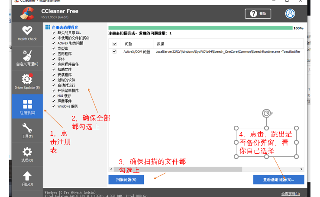Toggle the 应用程序路径 checkbox
This screenshot has width=320, height=197.
click(x=54, y=64)
